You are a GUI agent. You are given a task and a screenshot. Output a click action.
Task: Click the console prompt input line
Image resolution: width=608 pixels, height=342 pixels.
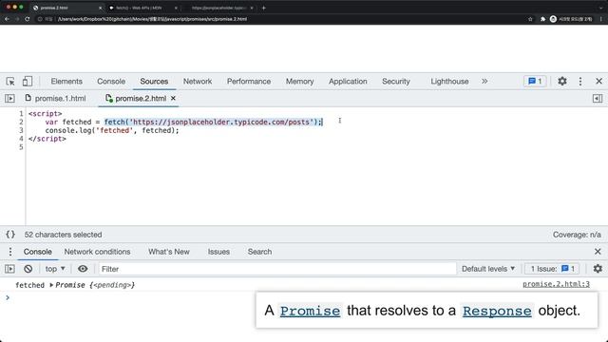tap(304, 297)
